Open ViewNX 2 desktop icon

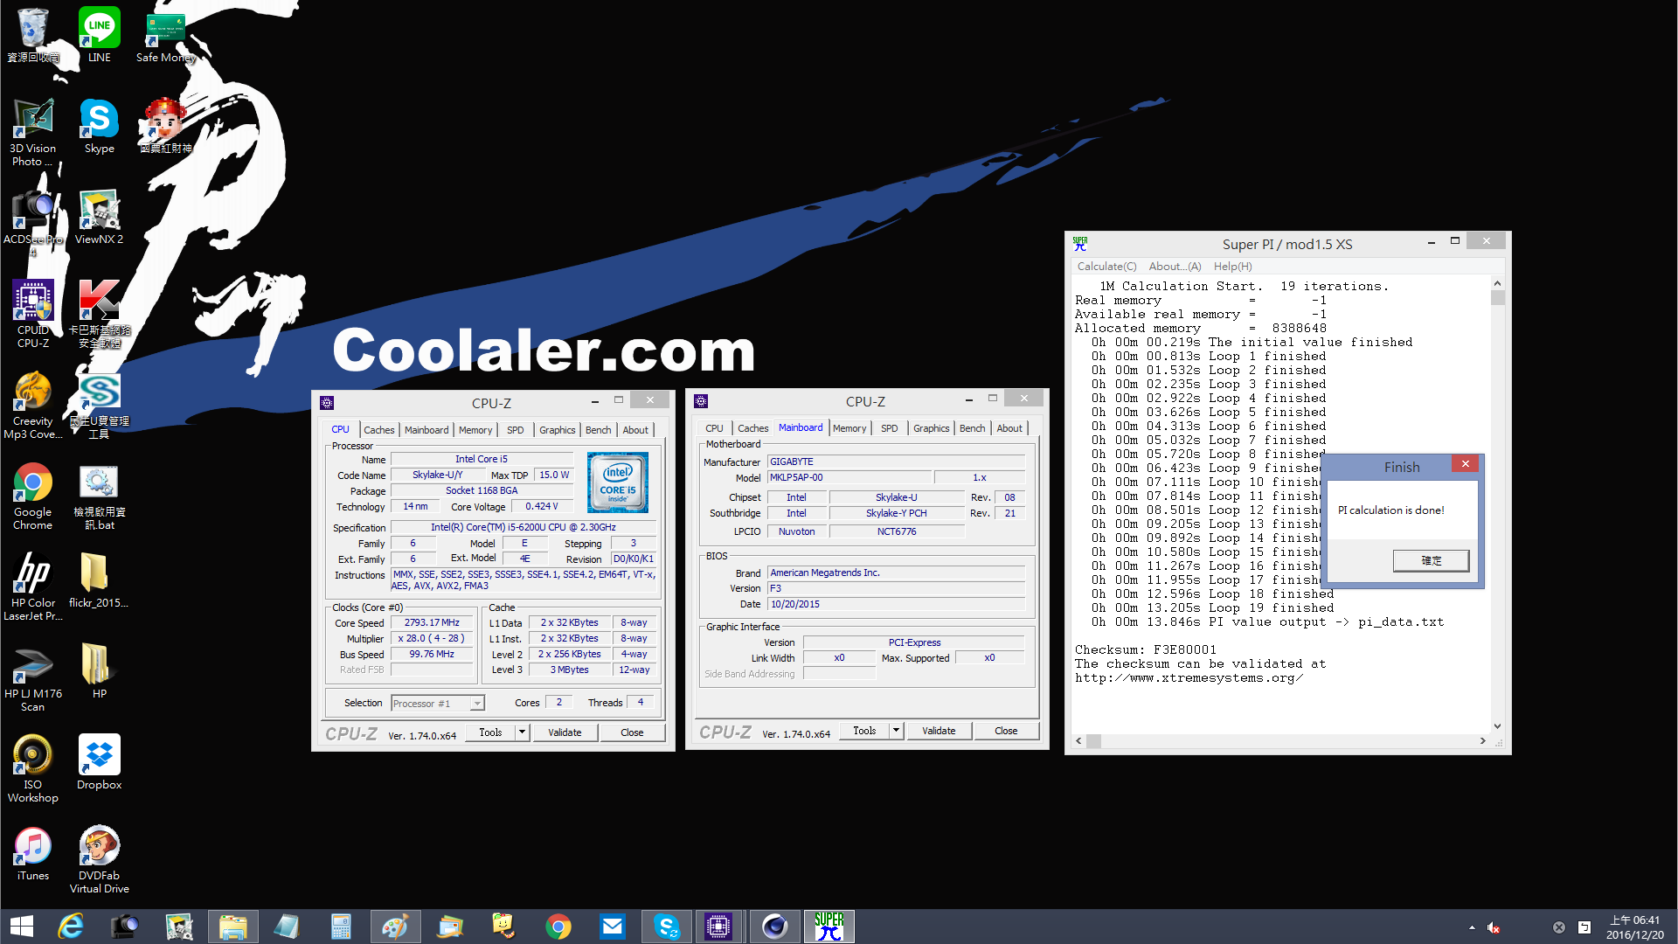click(100, 217)
